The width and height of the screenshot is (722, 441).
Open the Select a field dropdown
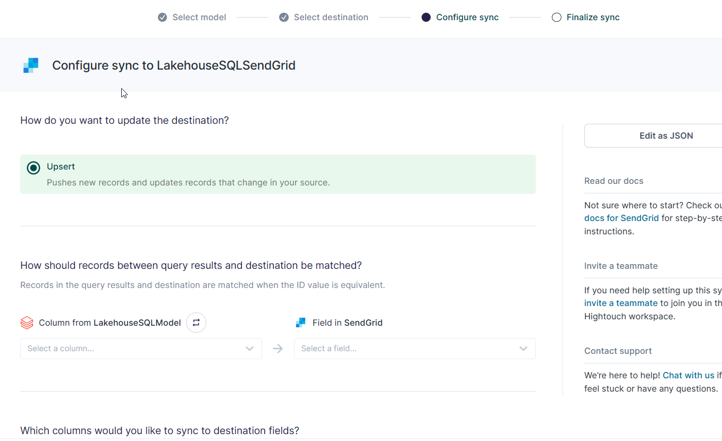point(407,349)
